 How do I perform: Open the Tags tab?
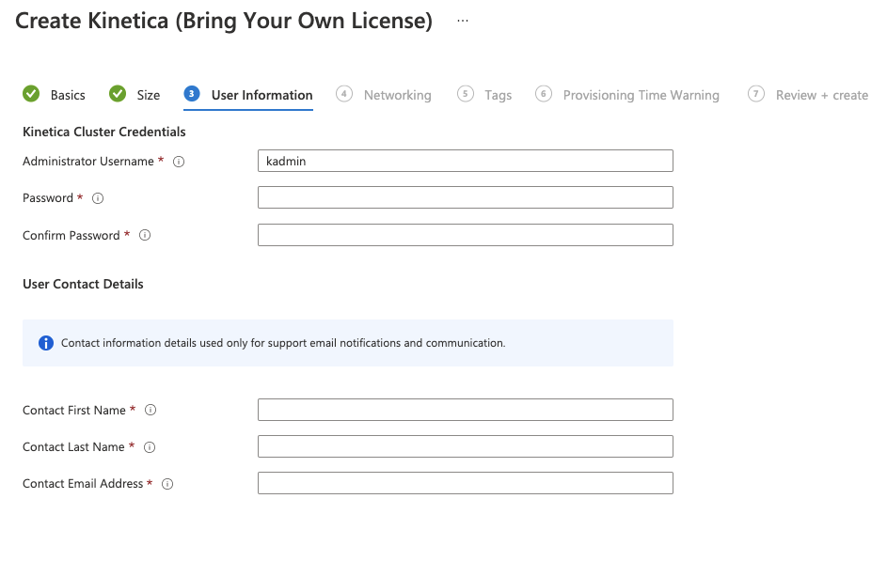(499, 96)
